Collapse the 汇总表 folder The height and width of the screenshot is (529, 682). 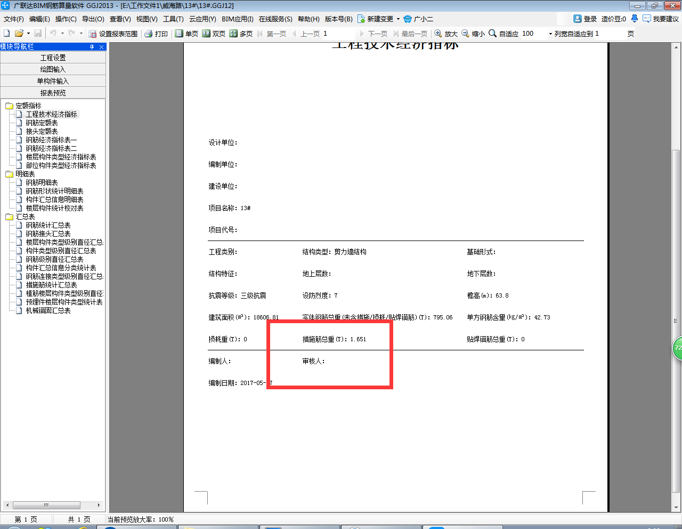pyautogui.click(x=9, y=217)
